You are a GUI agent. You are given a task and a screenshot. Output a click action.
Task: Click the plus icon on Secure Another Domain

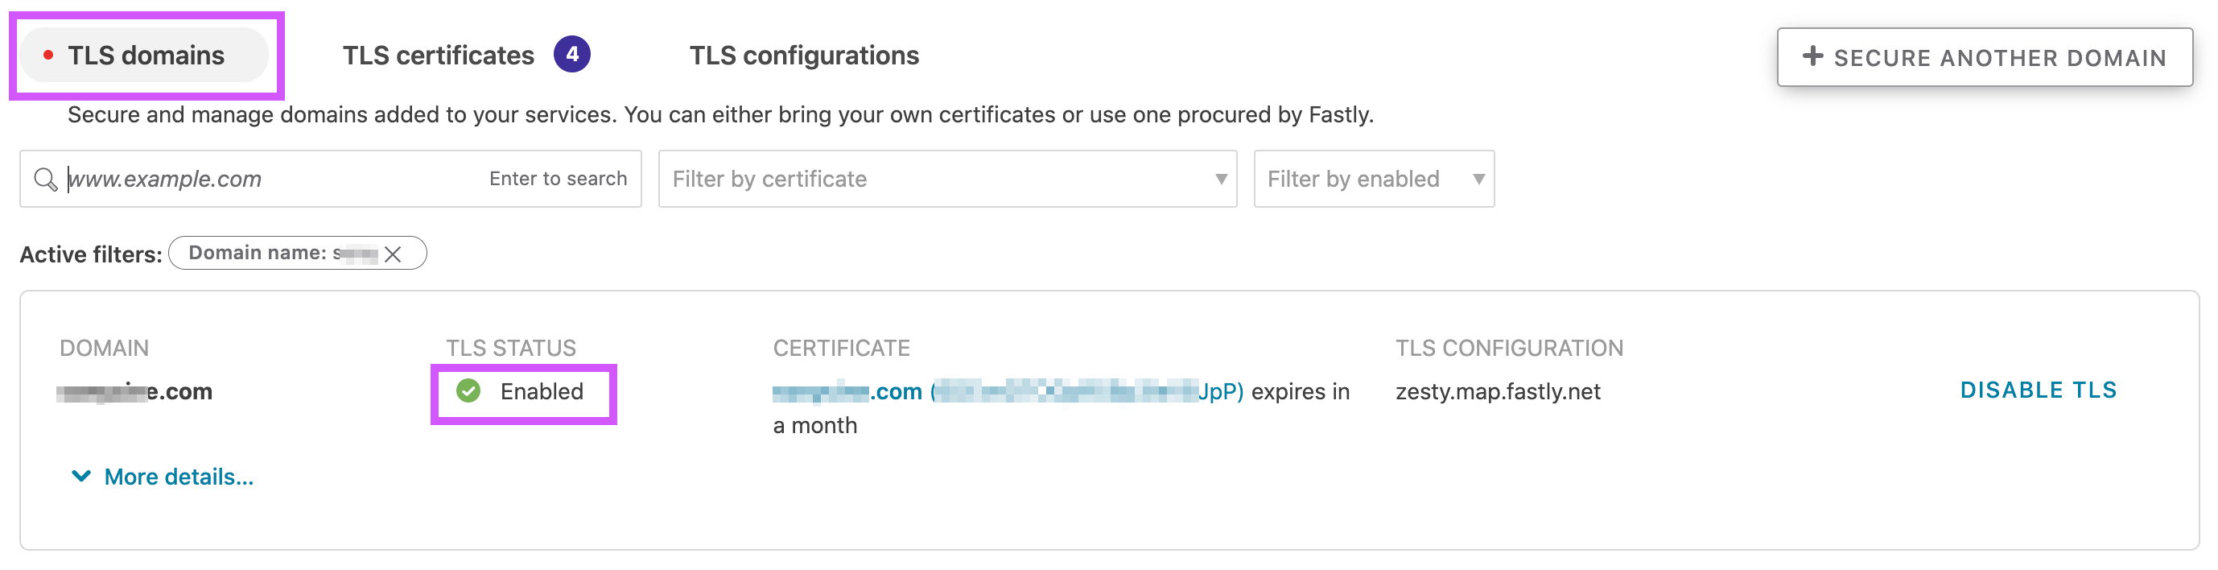[x=1812, y=56]
